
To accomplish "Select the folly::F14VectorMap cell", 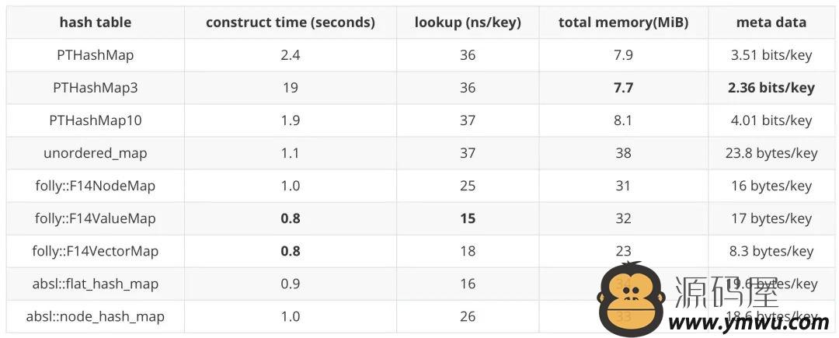I will click(x=96, y=251).
